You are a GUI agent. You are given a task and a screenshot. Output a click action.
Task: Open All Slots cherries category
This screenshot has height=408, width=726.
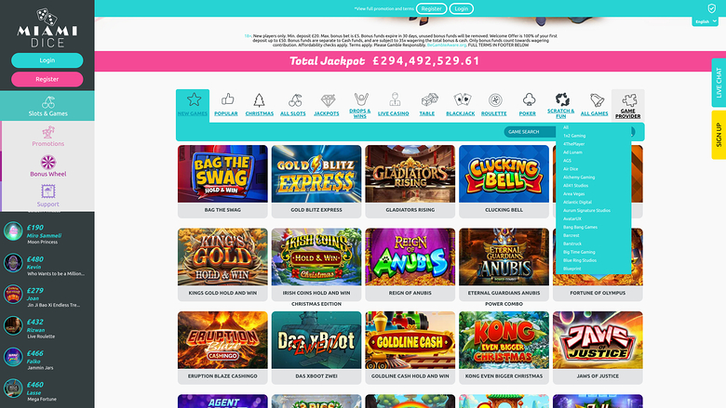pyautogui.click(x=292, y=105)
